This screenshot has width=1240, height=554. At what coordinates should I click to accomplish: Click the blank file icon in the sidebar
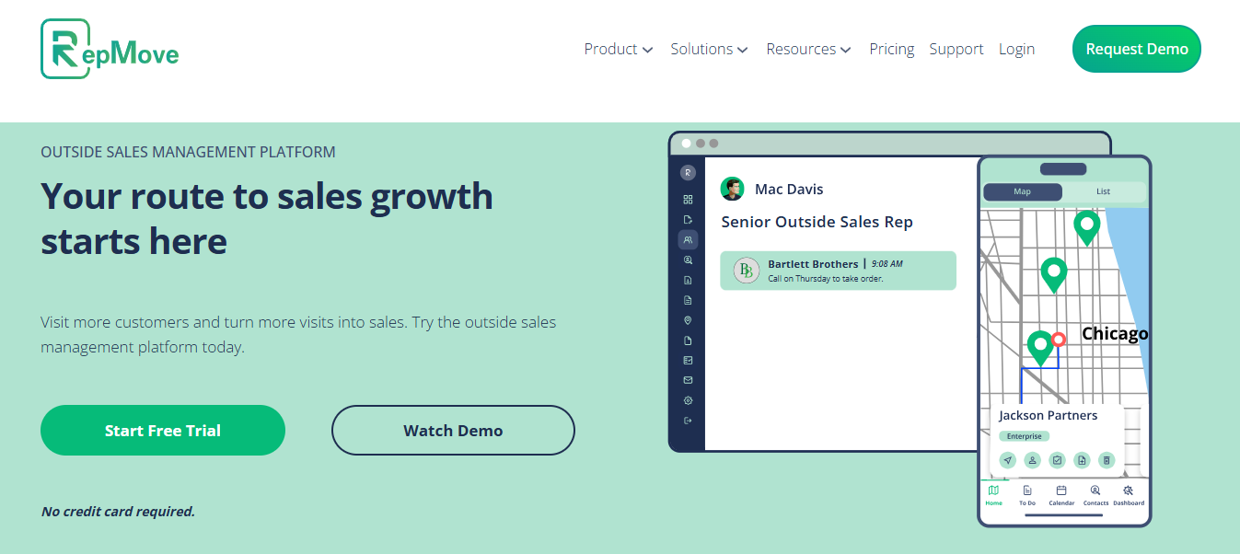point(688,340)
